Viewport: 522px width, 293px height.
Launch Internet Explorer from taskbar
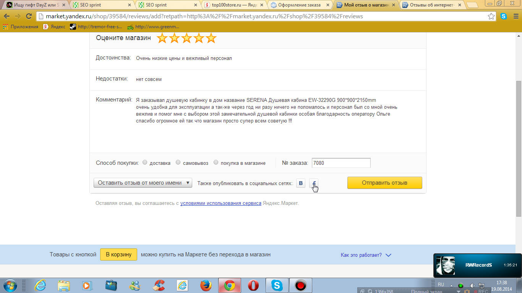(40, 285)
